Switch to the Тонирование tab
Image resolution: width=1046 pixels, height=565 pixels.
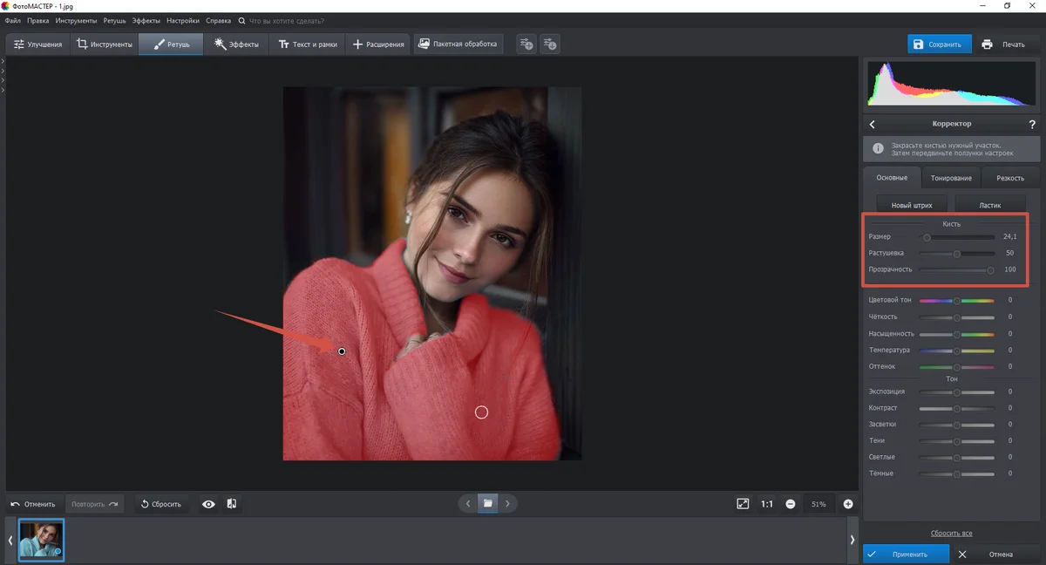pos(951,178)
